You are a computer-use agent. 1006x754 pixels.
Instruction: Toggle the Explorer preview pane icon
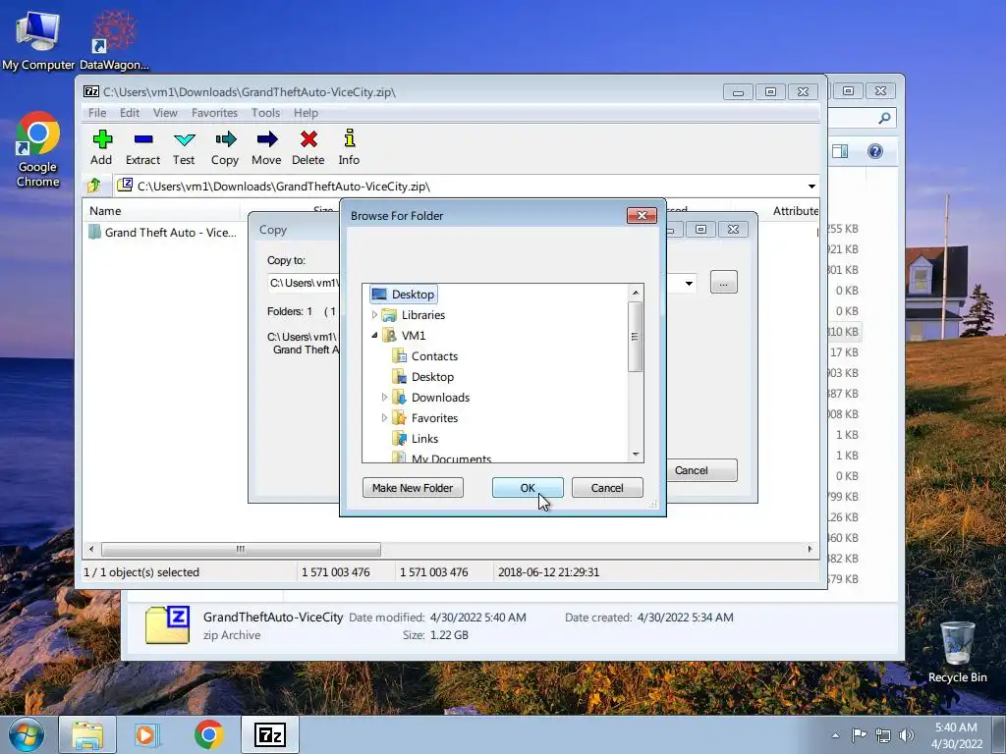[x=840, y=151]
